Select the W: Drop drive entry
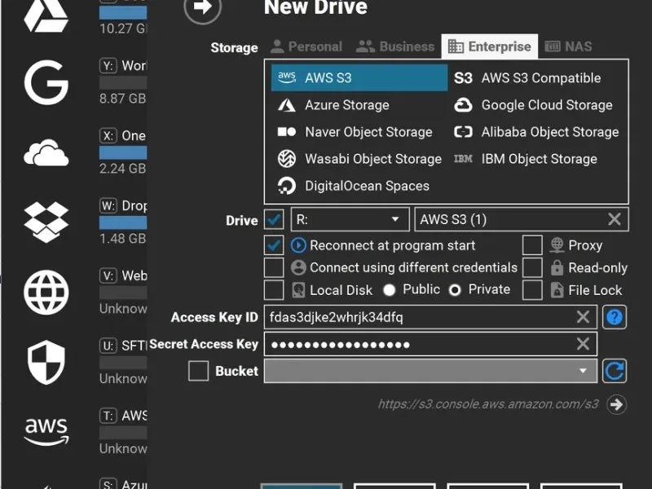The image size is (652, 489). pyautogui.click(x=123, y=222)
